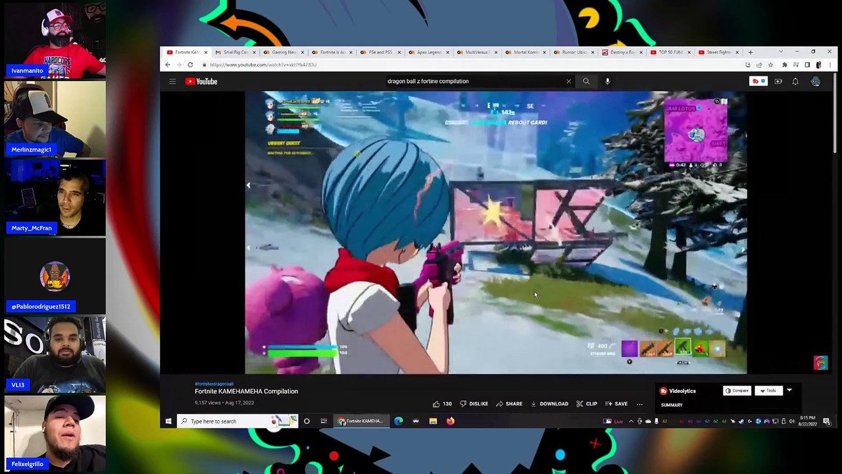Show hidden system tray icons

pos(631,421)
